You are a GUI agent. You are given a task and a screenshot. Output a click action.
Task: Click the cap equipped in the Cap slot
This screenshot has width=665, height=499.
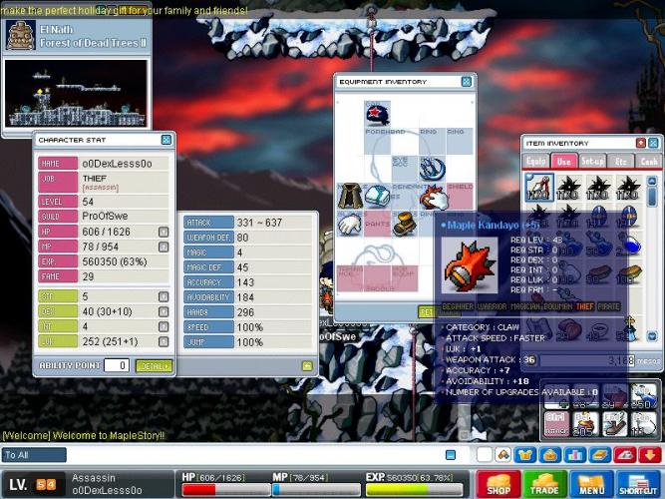[x=378, y=114]
